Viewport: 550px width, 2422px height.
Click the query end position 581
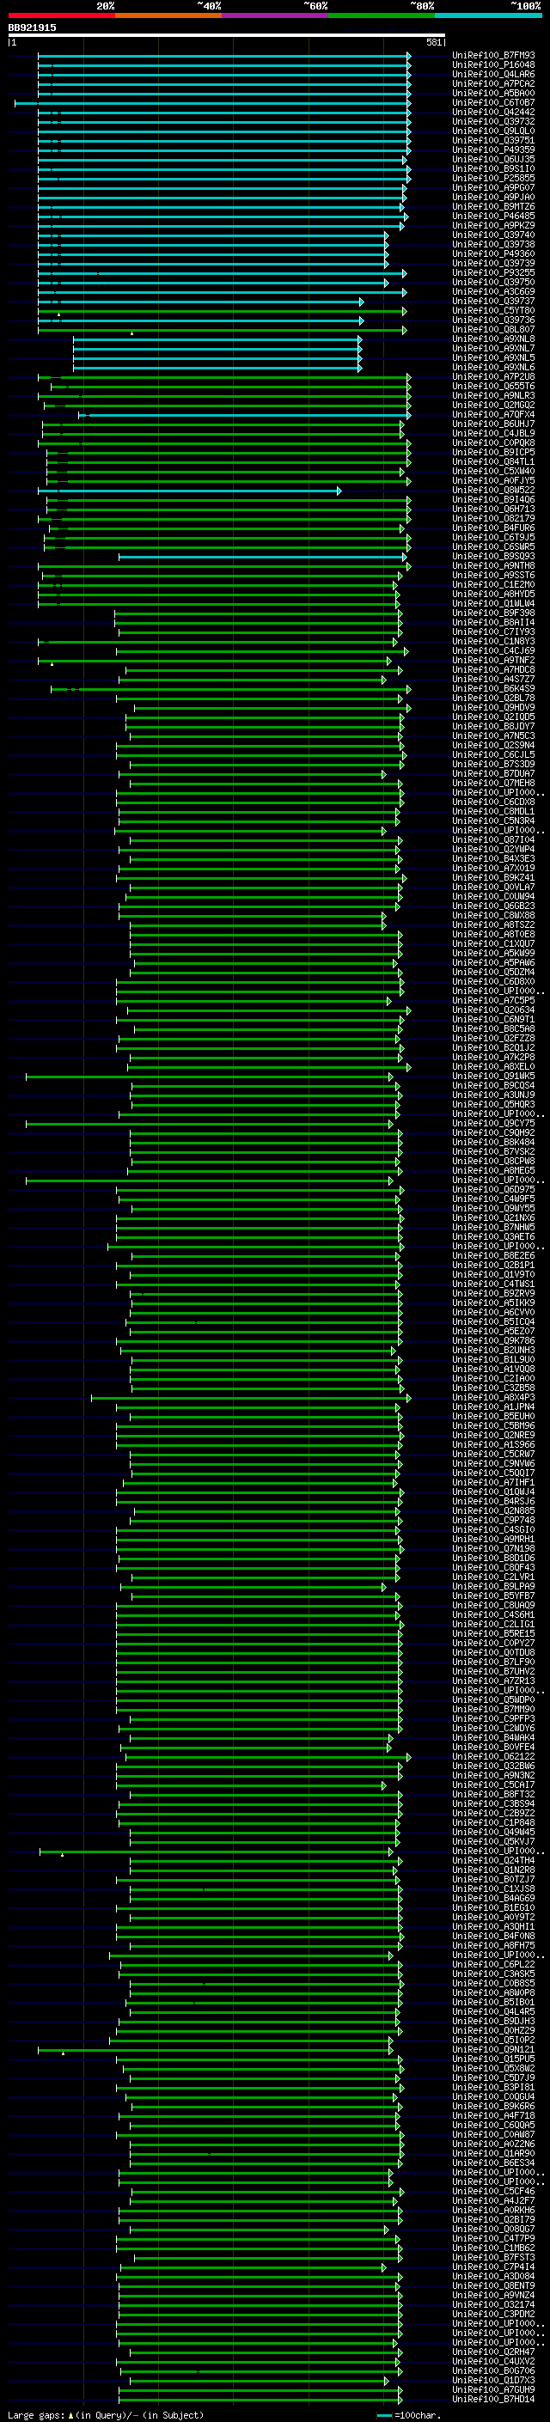point(434,42)
